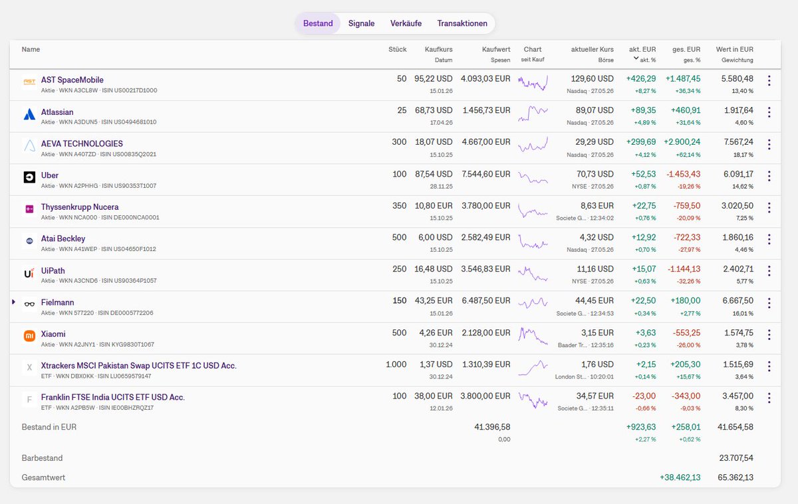Open the Franklin FTSE India row options menu
This screenshot has width=798, height=504.
coord(769,398)
